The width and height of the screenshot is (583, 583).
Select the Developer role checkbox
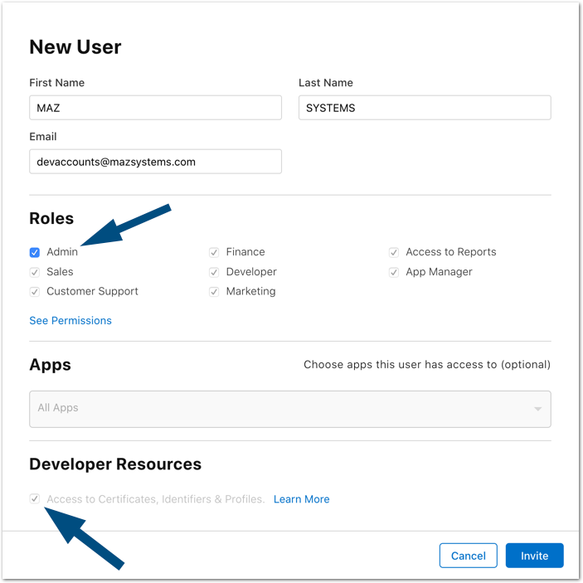(214, 272)
